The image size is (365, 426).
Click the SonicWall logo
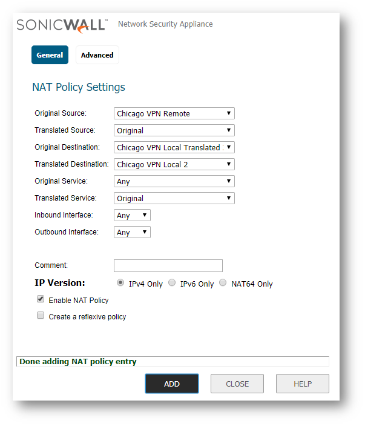[x=62, y=24]
